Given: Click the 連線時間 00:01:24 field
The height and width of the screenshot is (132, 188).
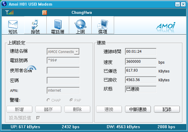Looking at the screenshot, I should click(x=141, y=52).
